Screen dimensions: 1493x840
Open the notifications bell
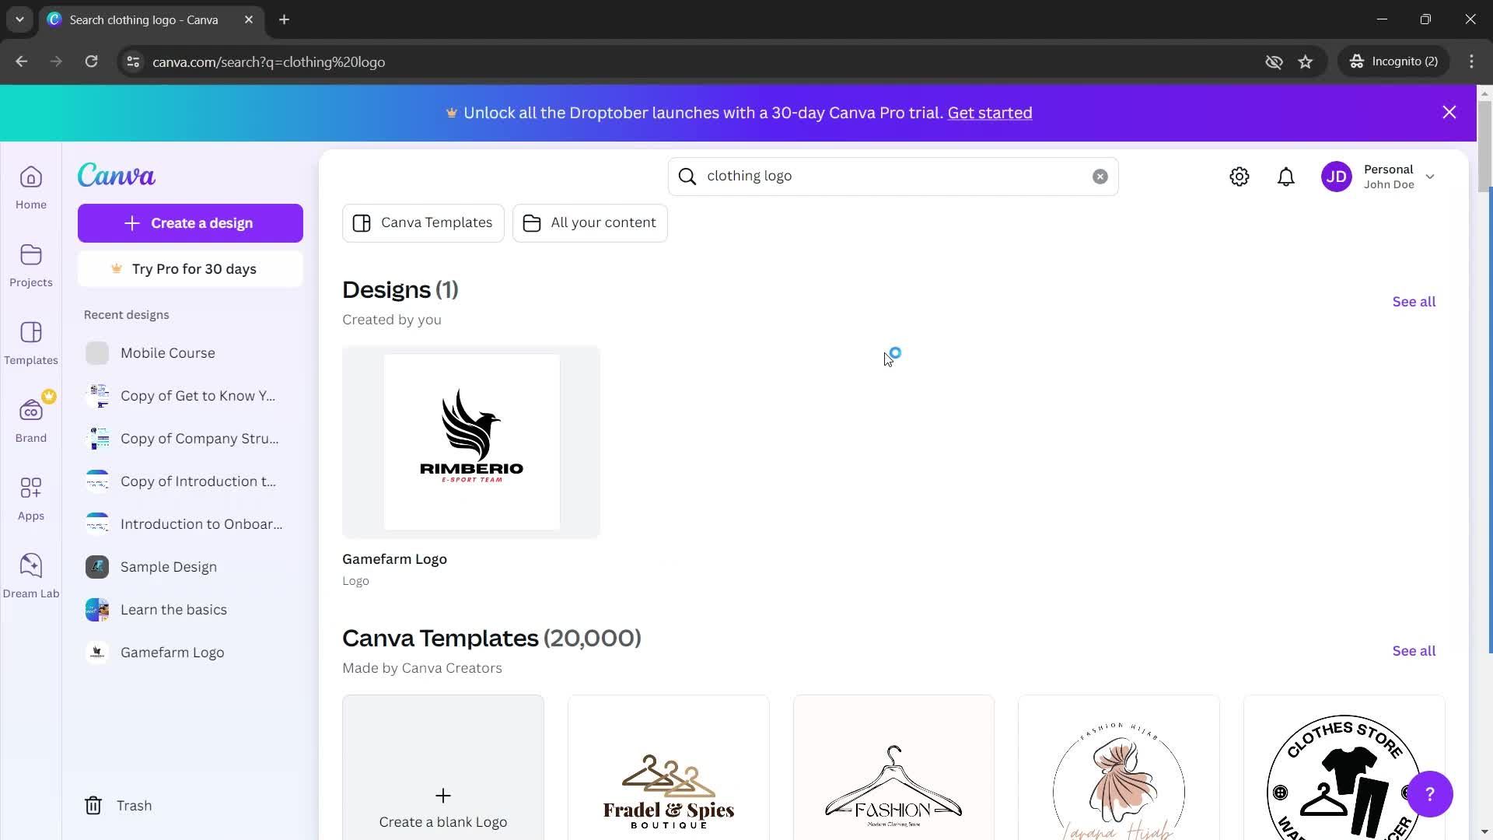(1286, 177)
